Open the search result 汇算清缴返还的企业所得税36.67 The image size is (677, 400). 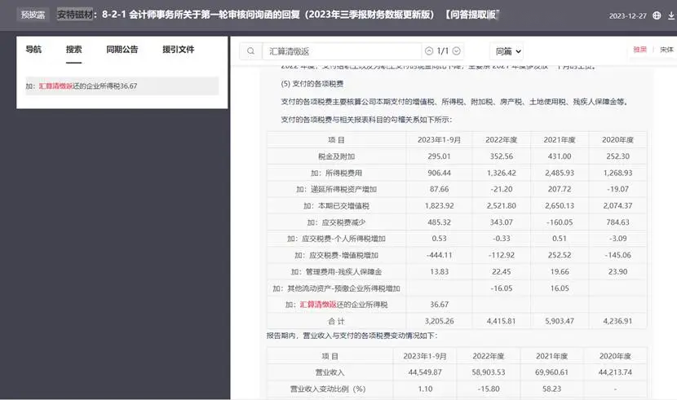click(122, 86)
